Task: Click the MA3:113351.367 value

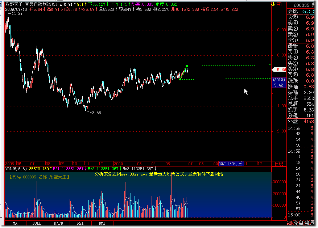Action: pos(138,169)
